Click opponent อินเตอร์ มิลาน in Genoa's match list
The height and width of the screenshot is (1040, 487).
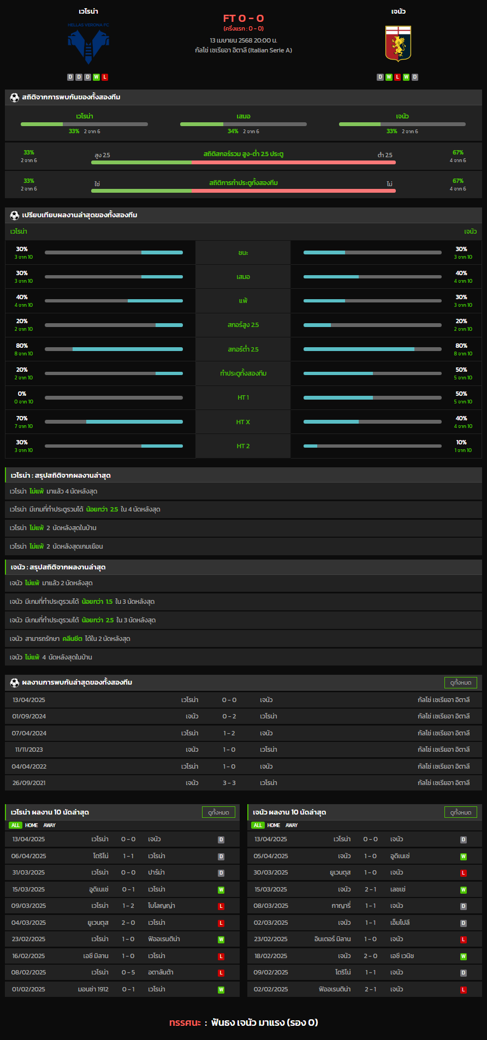coord(332,939)
